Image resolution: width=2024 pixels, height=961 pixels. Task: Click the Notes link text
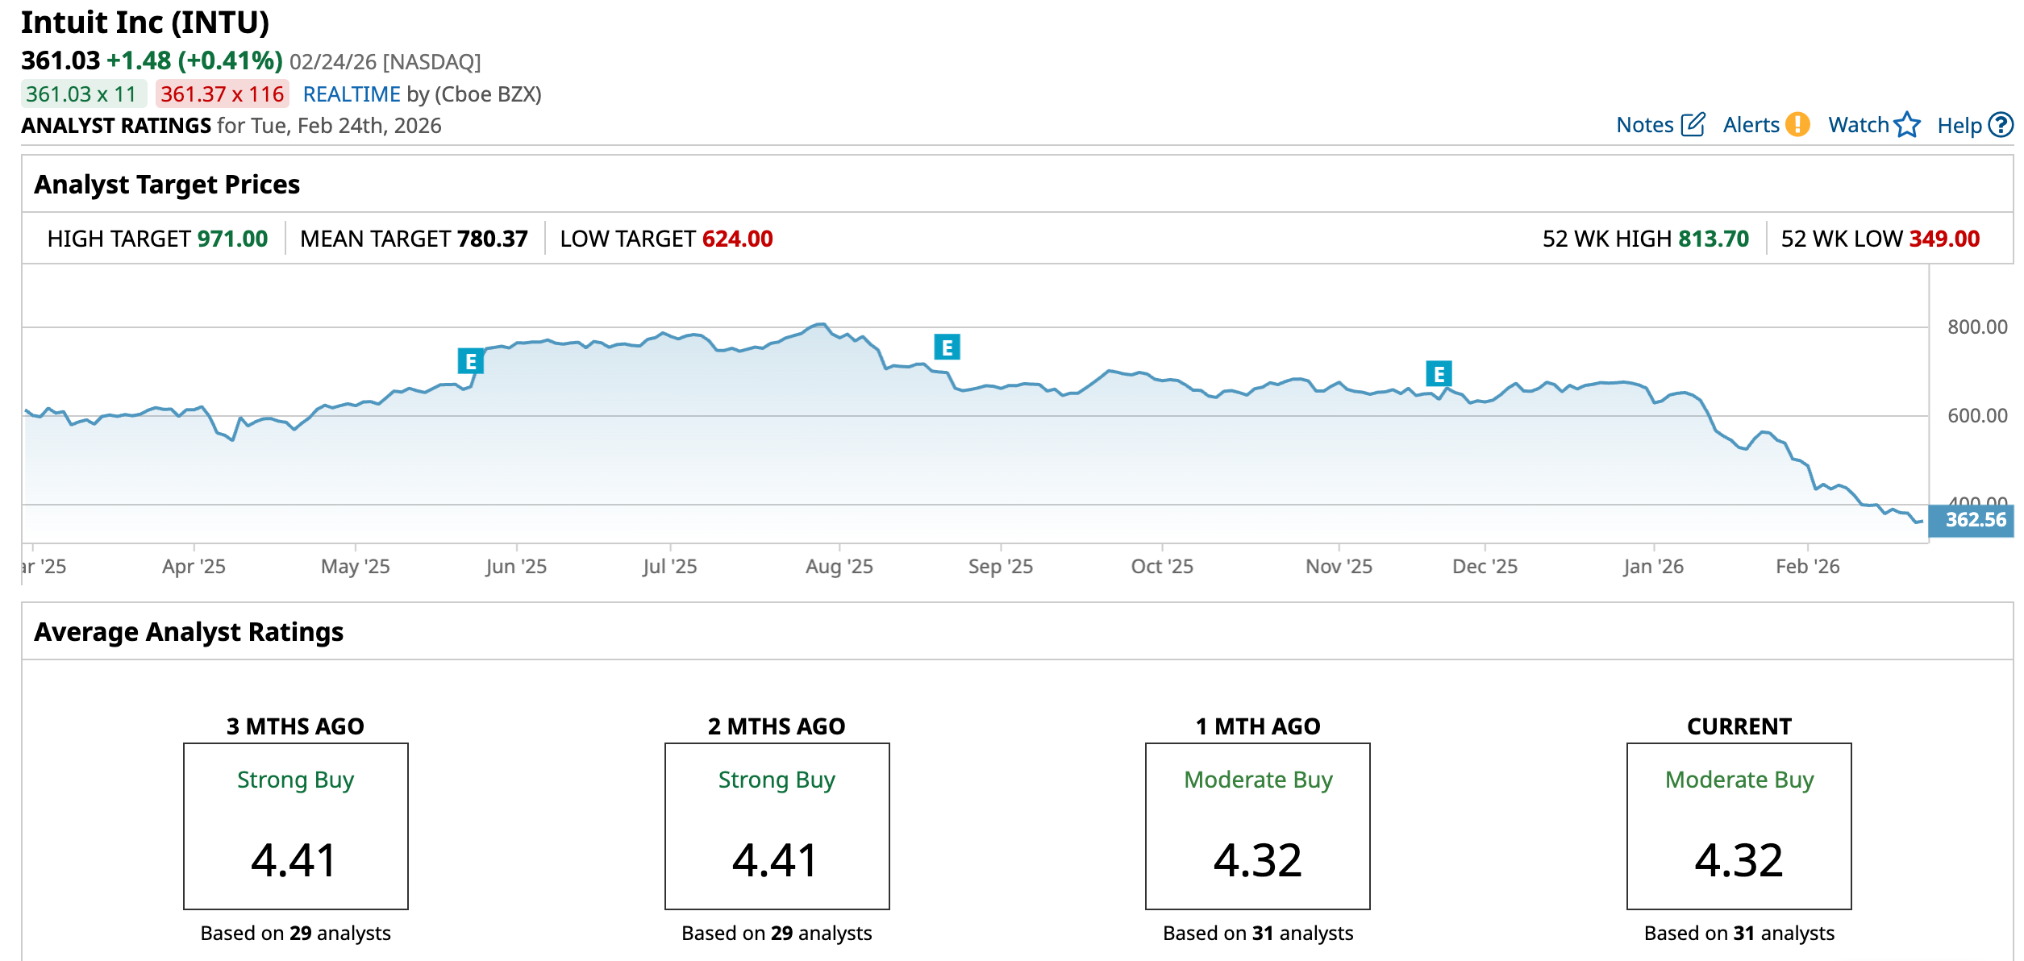click(x=1645, y=125)
